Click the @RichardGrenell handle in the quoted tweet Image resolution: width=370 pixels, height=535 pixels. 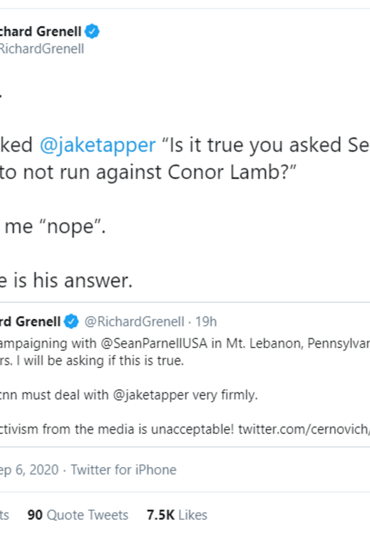[134, 321]
